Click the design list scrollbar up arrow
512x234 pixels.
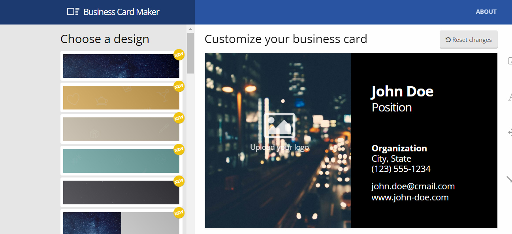click(x=190, y=29)
